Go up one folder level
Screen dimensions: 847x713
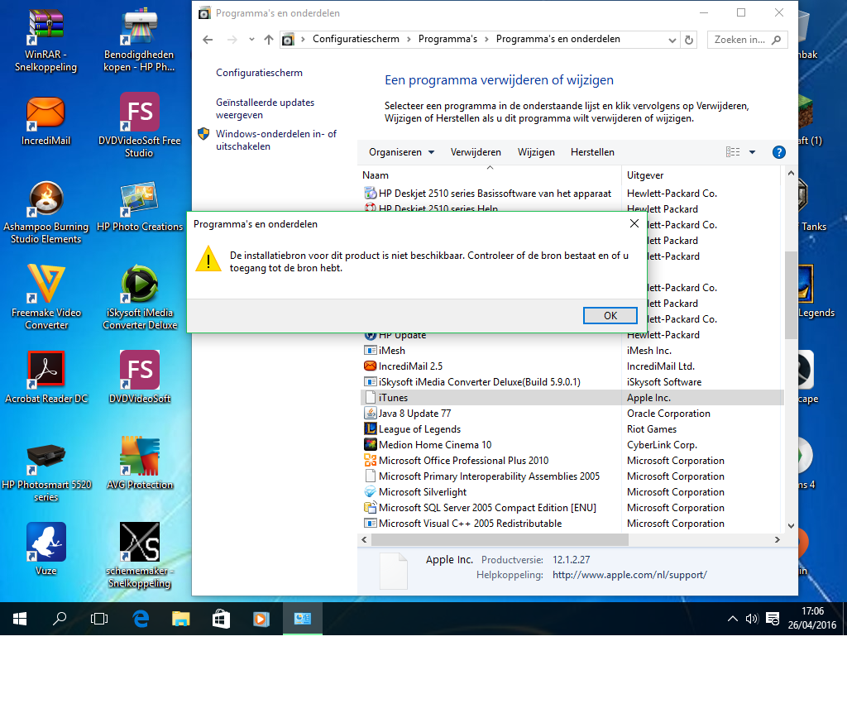click(x=269, y=40)
